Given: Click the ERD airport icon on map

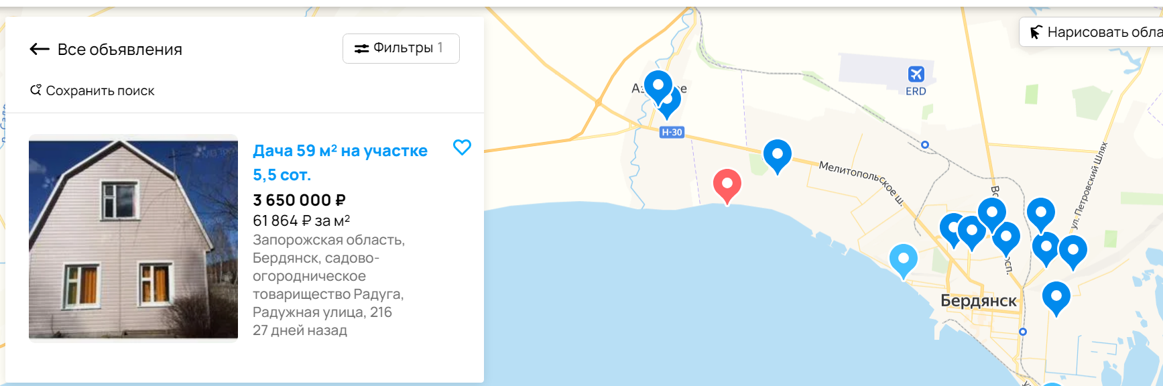Looking at the screenshot, I should tap(916, 74).
